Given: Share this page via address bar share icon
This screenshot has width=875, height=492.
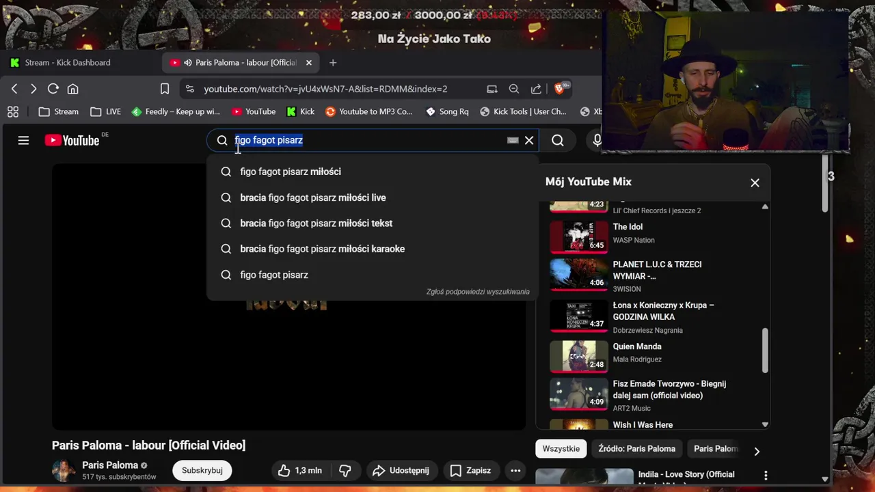Looking at the screenshot, I should (536, 89).
